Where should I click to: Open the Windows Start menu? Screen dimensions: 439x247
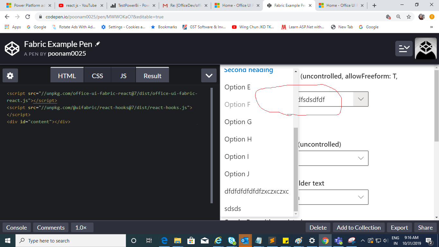pos(7,240)
